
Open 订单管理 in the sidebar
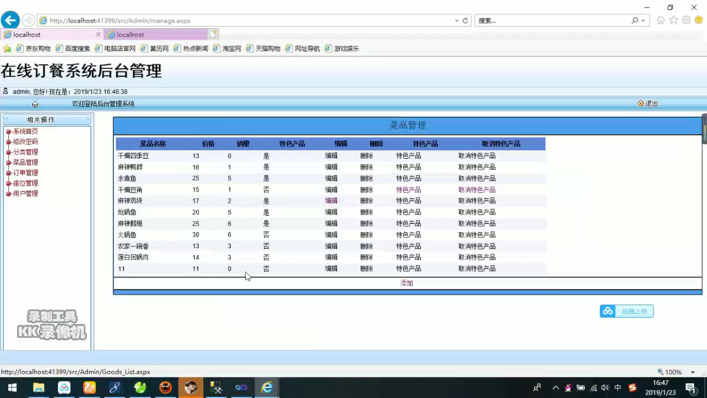(25, 173)
